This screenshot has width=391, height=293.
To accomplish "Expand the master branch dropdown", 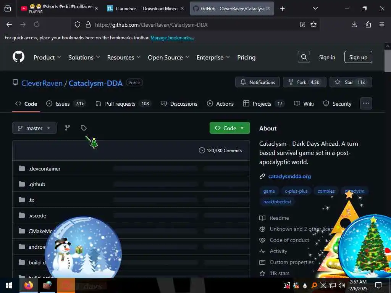I will coord(34,128).
